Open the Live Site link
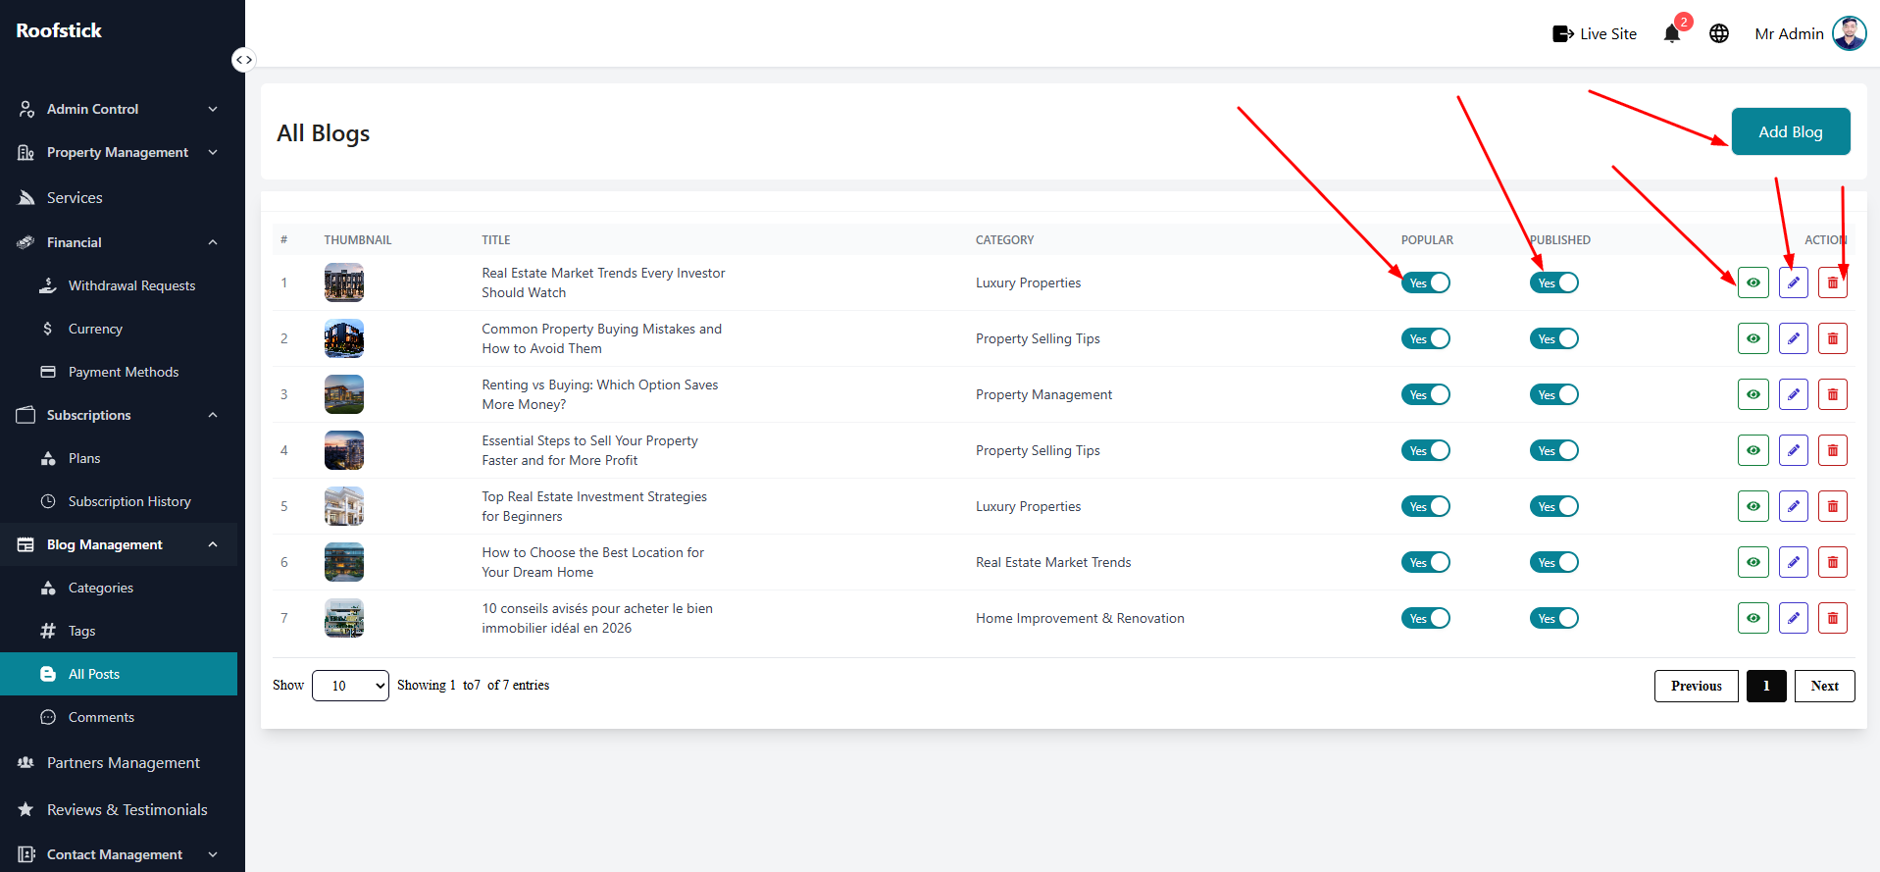The width and height of the screenshot is (1880, 872). 1595,33
